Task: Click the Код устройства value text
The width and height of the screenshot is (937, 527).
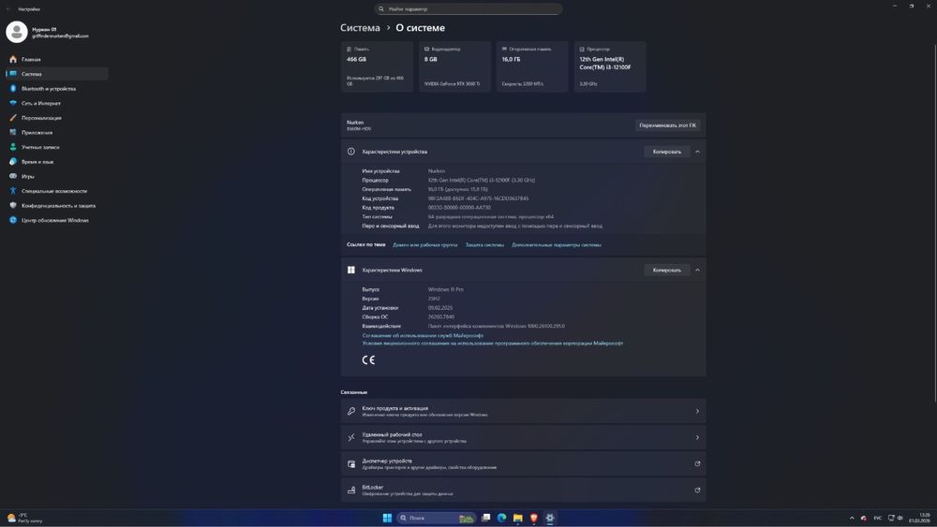Action: [478, 198]
